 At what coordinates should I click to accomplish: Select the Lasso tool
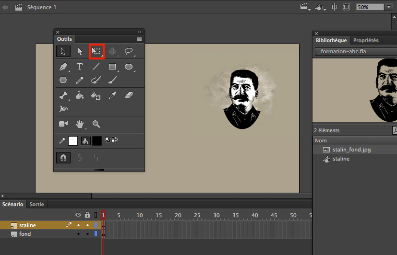[x=129, y=51]
